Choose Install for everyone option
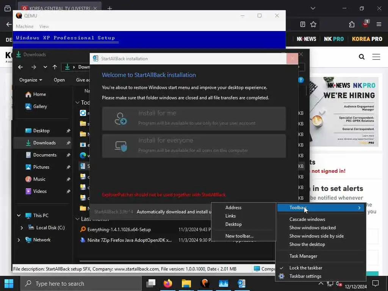 [x=194, y=146]
